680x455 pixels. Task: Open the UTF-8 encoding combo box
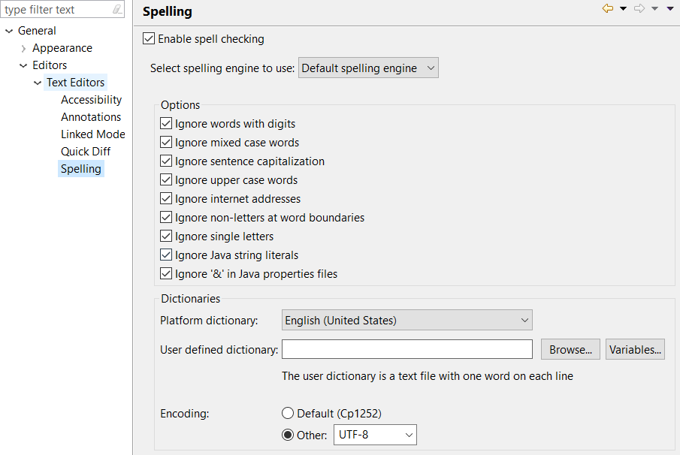coord(375,435)
